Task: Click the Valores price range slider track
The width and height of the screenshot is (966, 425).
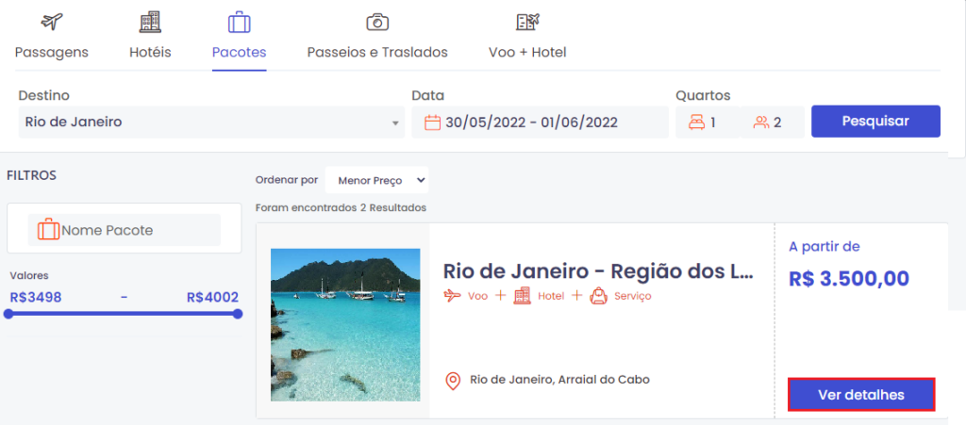Action: click(124, 314)
